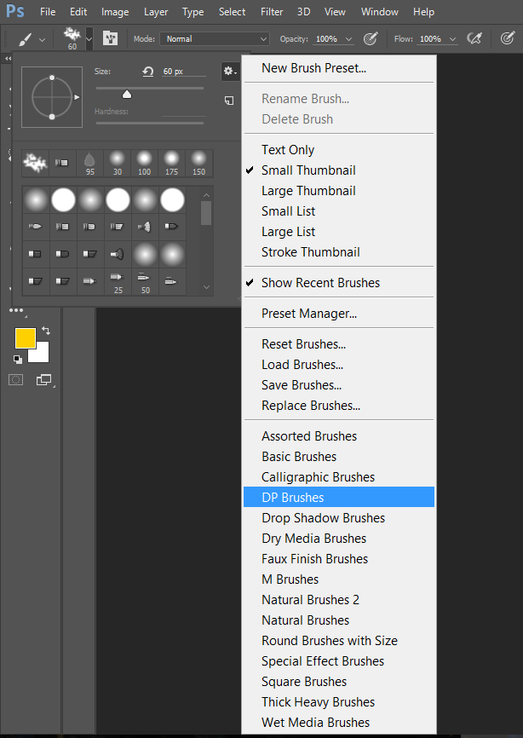Click the default colors icon
The image size is (523, 738).
coord(17,359)
